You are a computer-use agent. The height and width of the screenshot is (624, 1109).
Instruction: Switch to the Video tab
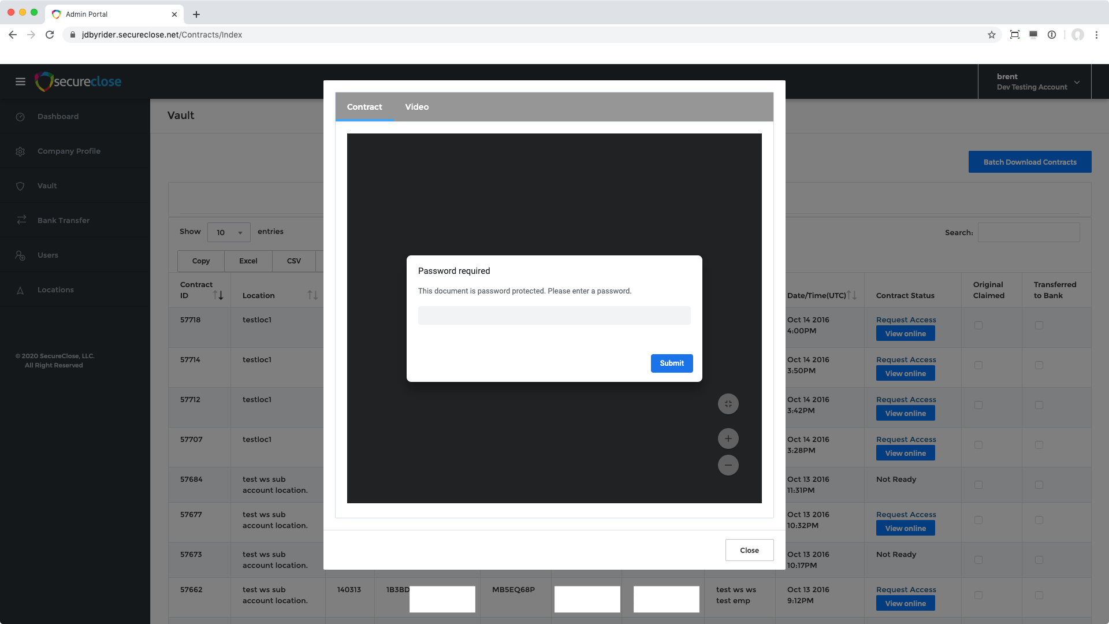[x=417, y=107]
